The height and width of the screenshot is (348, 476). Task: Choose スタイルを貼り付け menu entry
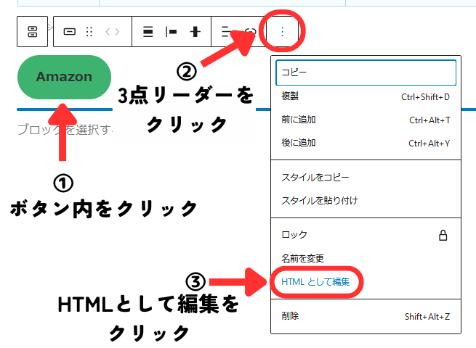click(x=366, y=201)
